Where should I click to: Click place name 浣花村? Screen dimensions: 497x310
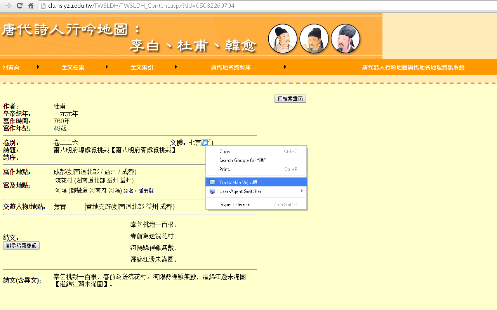[64, 181]
